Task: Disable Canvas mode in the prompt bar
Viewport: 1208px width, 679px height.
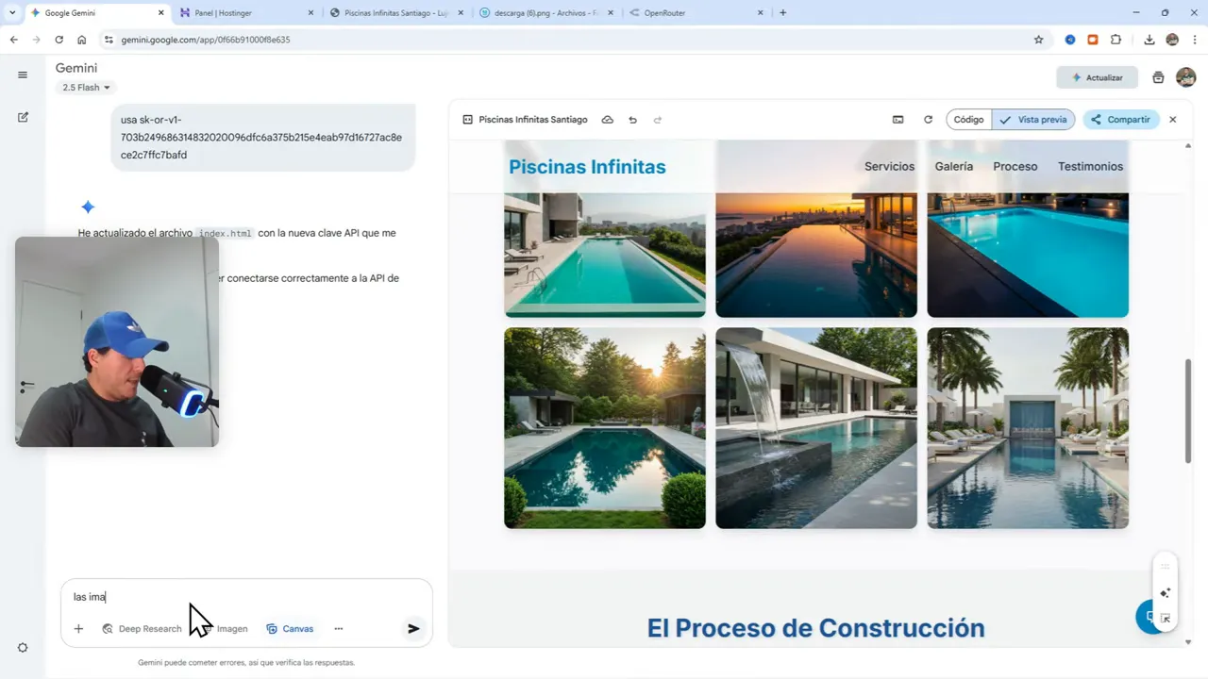Action: tap(290, 628)
